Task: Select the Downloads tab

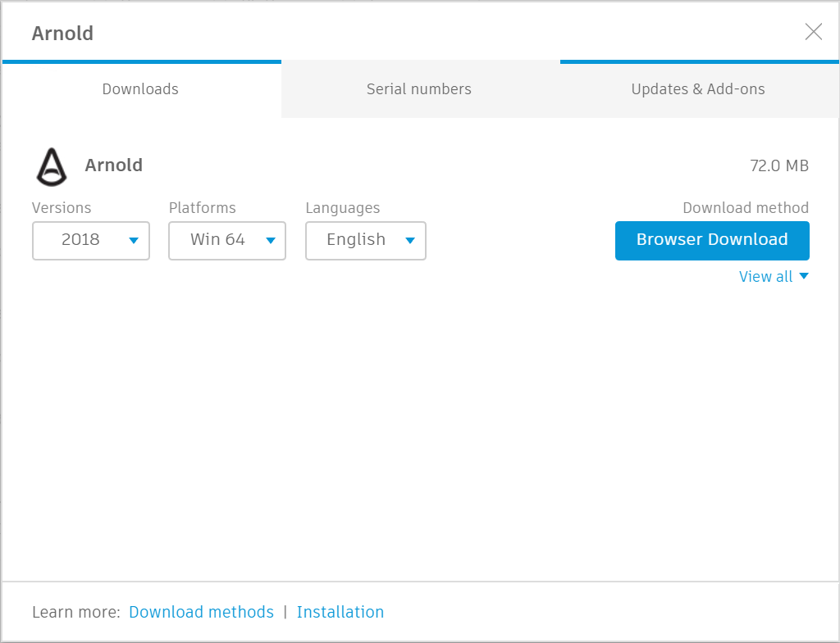Action: pyautogui.click(x=140, y=88)
